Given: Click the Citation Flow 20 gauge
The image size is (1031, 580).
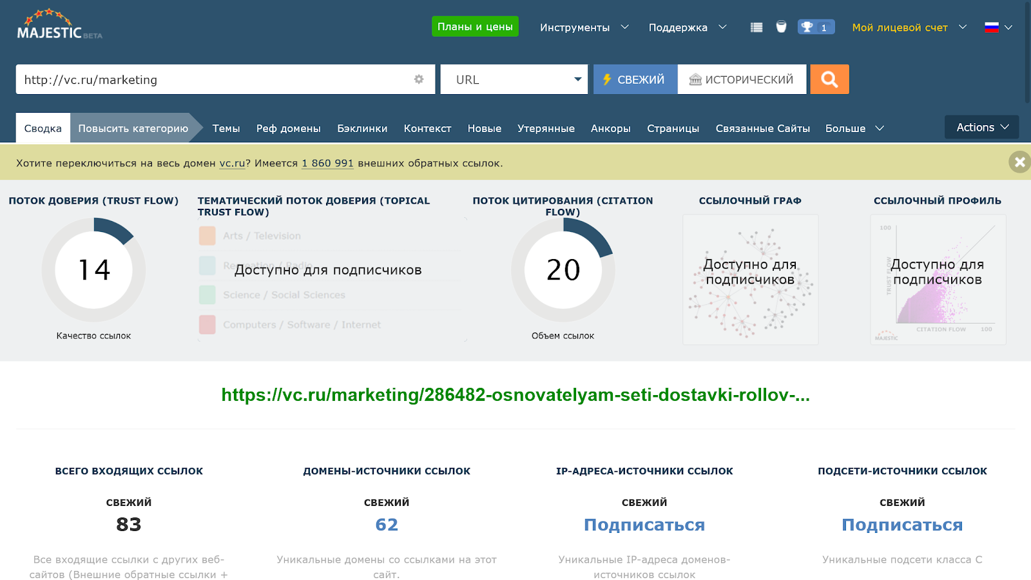Looking at the screenshot, I should tap(563, 269).
